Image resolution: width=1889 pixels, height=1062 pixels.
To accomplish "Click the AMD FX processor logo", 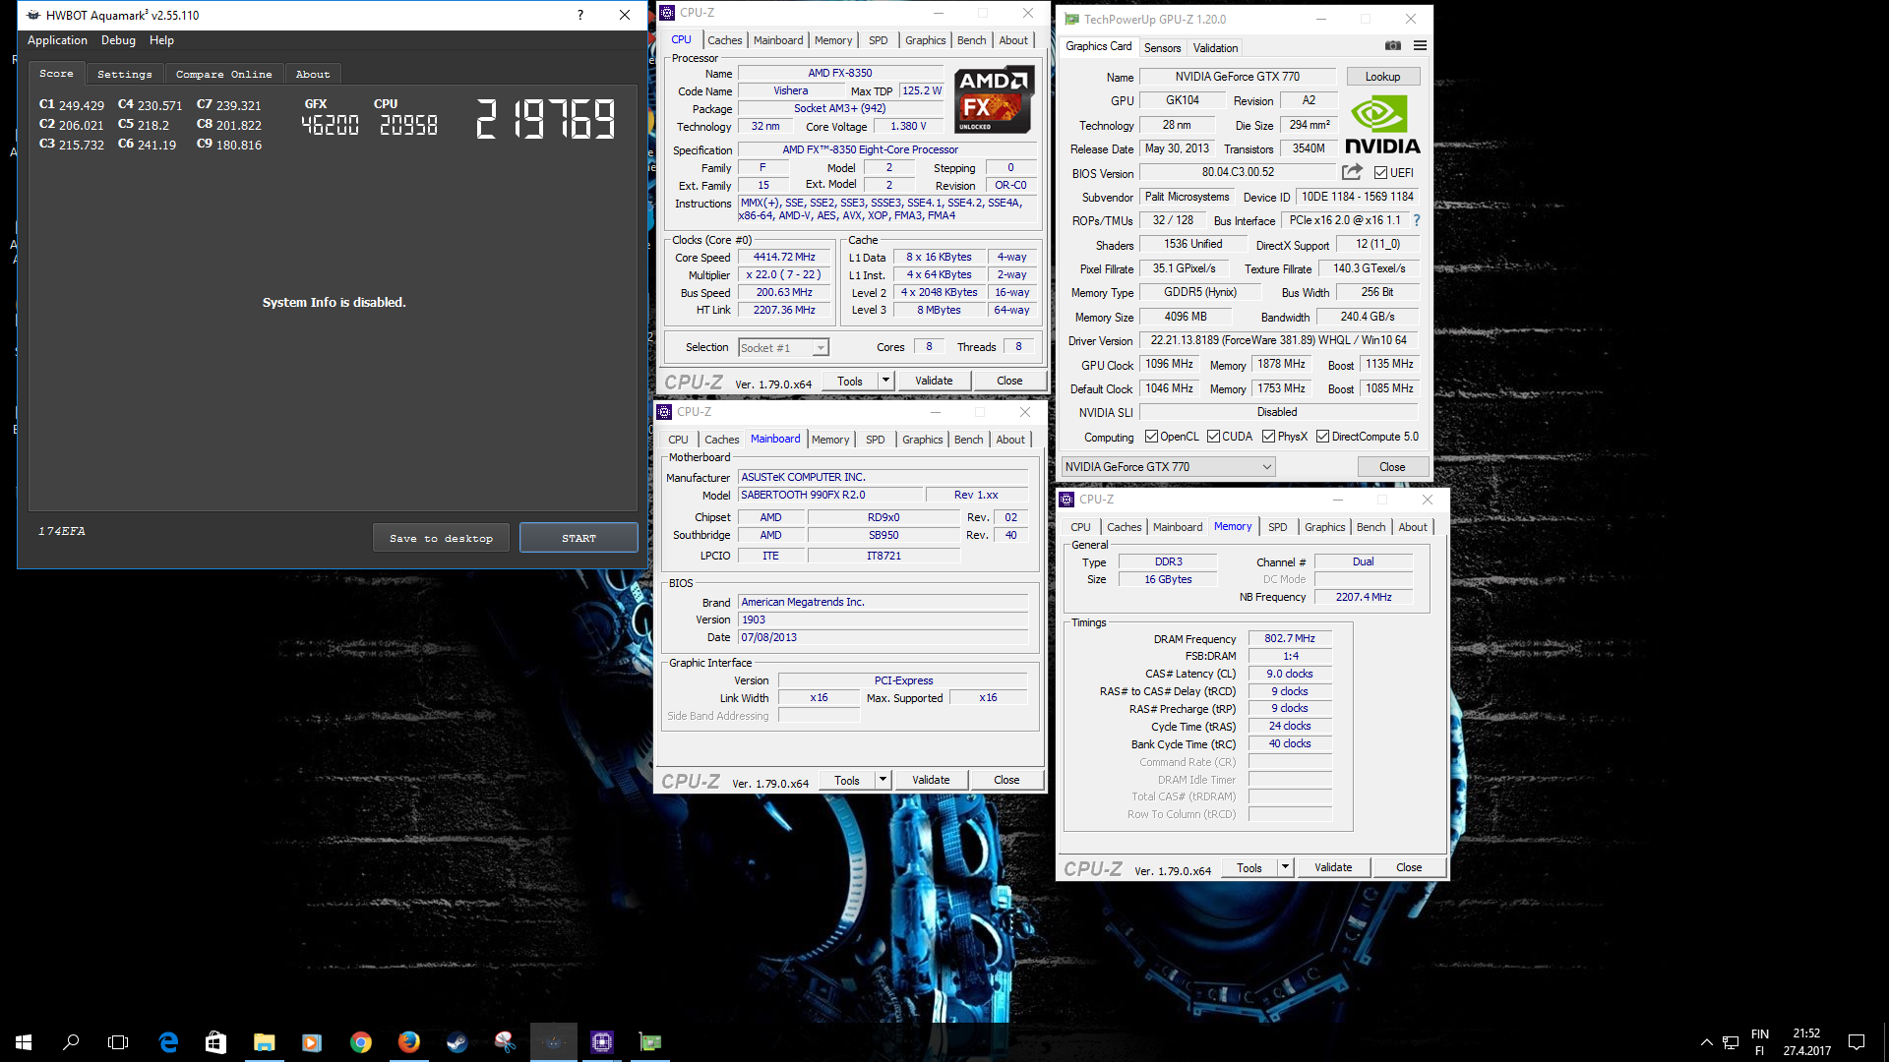I will coord(993,100).
